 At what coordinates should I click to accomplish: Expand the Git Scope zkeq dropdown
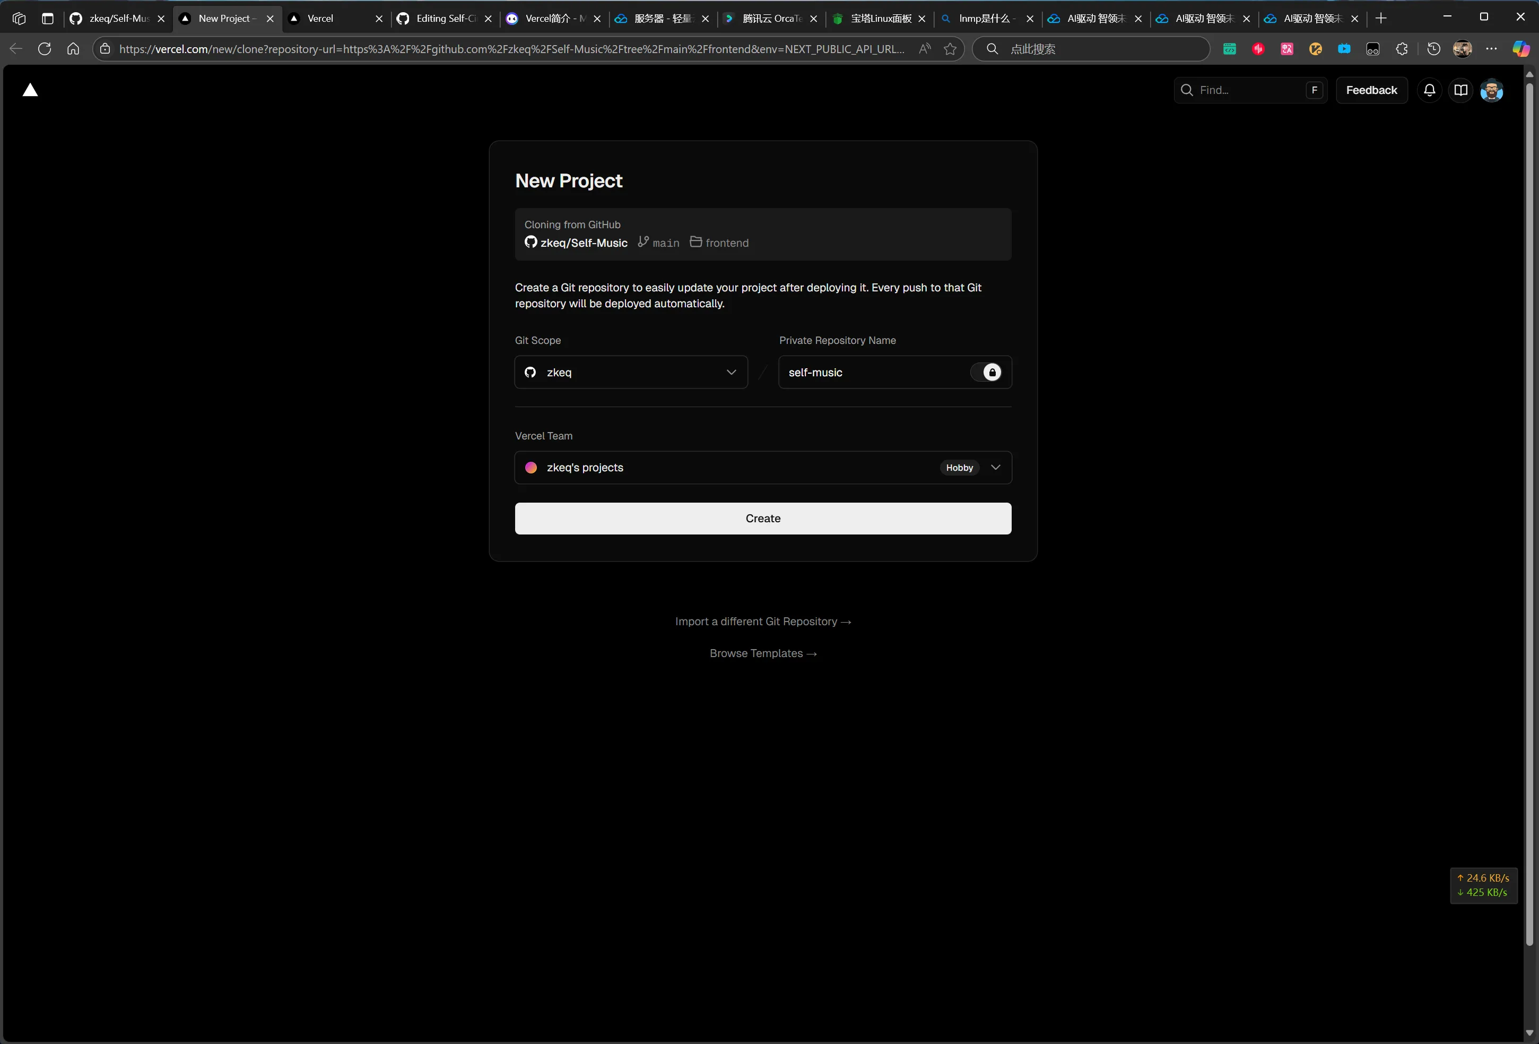click(631, 372)
